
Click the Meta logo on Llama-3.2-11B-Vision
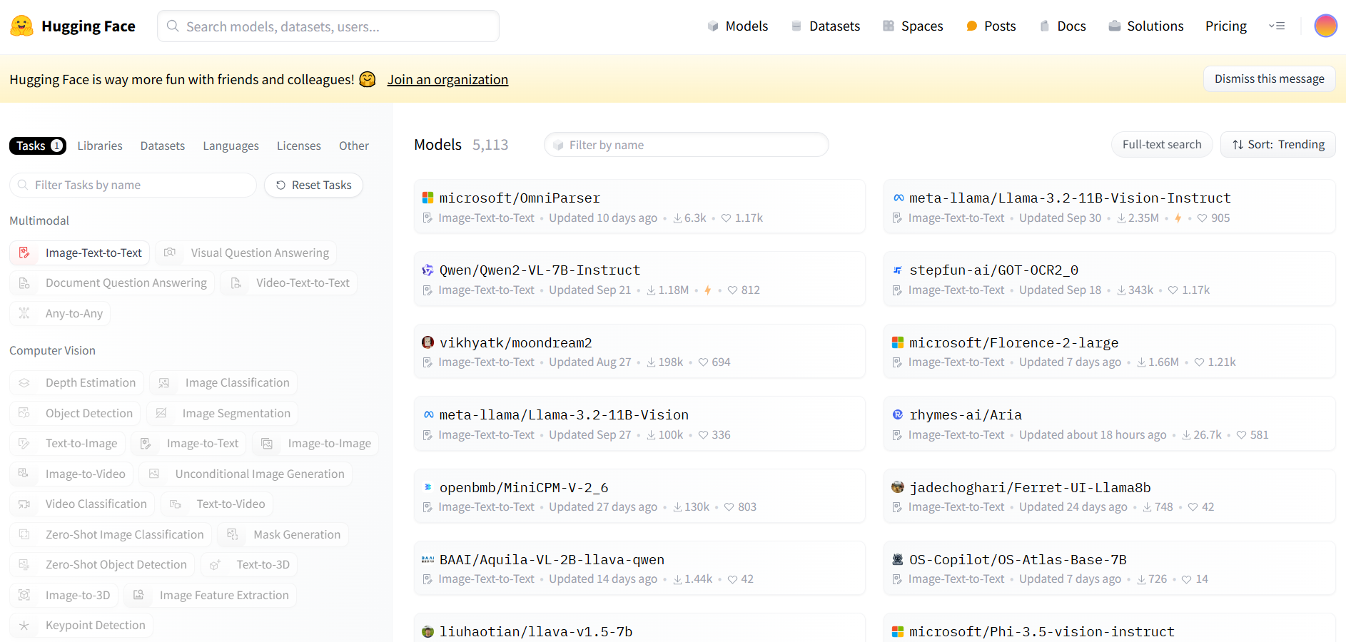[x=428, y=414]
